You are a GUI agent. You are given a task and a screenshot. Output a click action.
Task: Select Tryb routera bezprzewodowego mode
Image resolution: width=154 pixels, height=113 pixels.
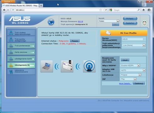coord(21,33)
